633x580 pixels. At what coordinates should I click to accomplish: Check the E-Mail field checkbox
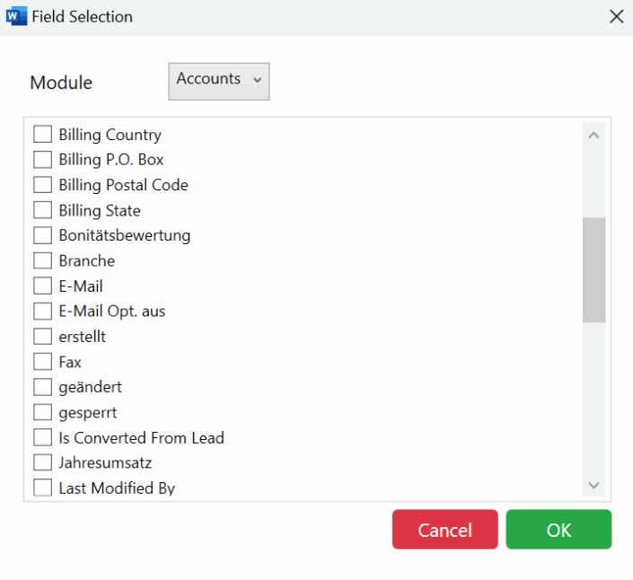tap(42, 286)
